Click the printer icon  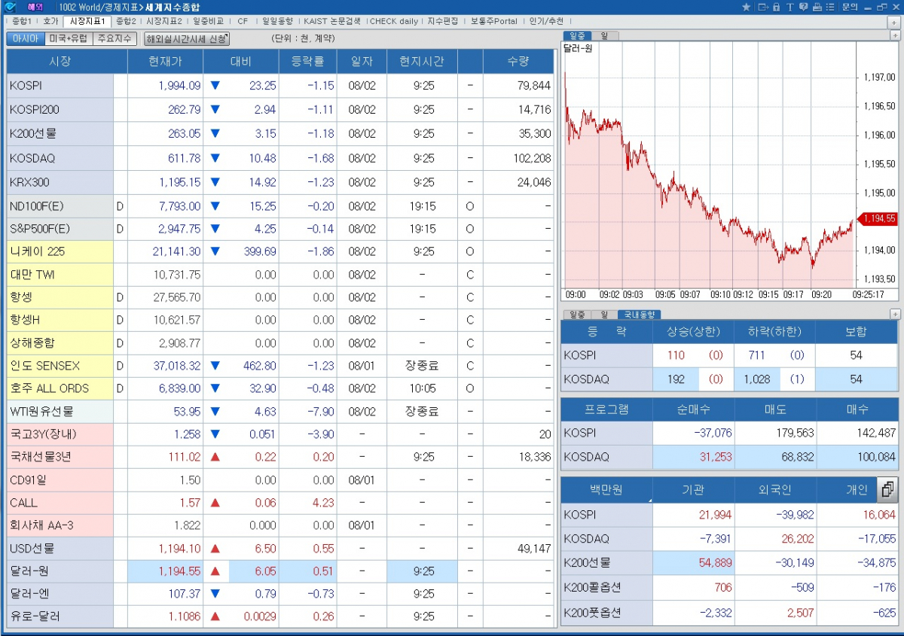(817, 7)
